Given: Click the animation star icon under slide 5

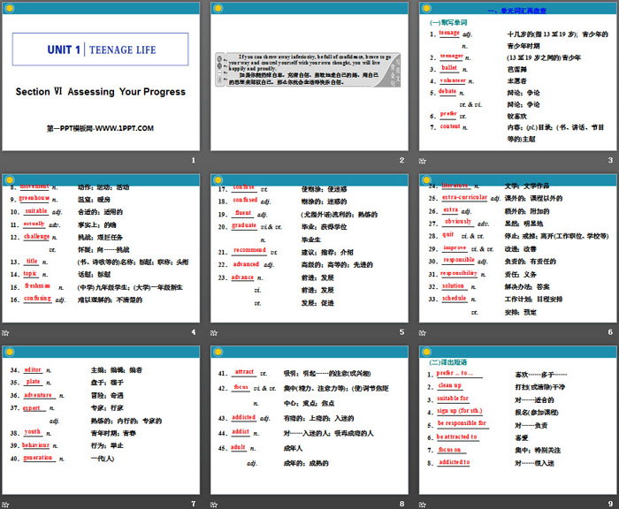Looking at the screenshot, I should (x=215, y=332).
